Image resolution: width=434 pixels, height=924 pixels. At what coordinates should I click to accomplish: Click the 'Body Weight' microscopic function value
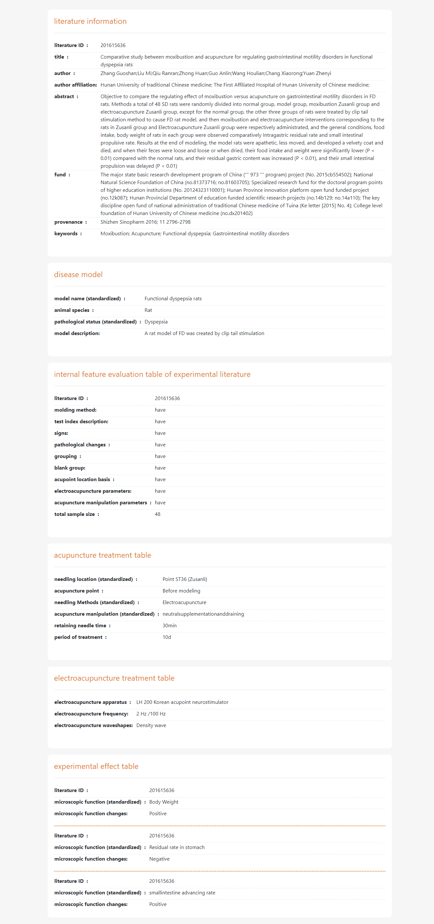point(163,802)
